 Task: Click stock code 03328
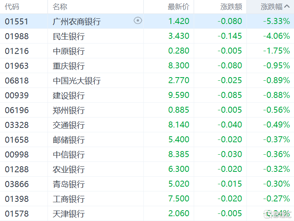coord(17,125)
